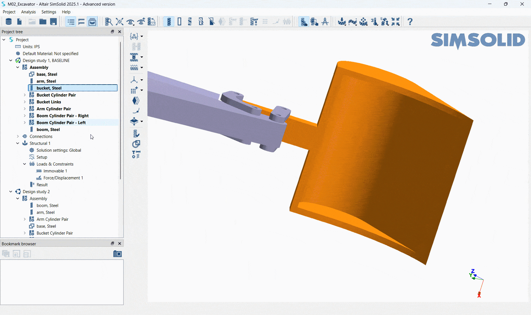The height and width of the screenshot is (315, 531).
Task: Open help with the question mark icon
Action: click(410, 22)
